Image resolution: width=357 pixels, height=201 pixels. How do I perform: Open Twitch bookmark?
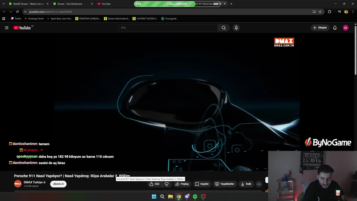pos(16,19)
